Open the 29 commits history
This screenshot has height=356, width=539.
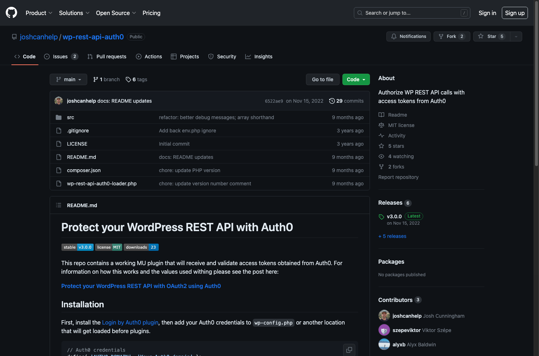coord(346,101)
